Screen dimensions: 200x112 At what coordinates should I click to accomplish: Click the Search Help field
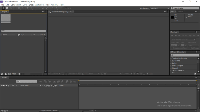click(x=185, y=8)
